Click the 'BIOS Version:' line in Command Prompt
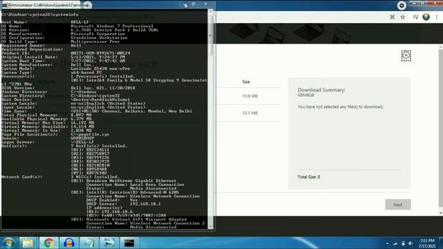The height and width of the screenshot is (249, 443). [68, 88]
